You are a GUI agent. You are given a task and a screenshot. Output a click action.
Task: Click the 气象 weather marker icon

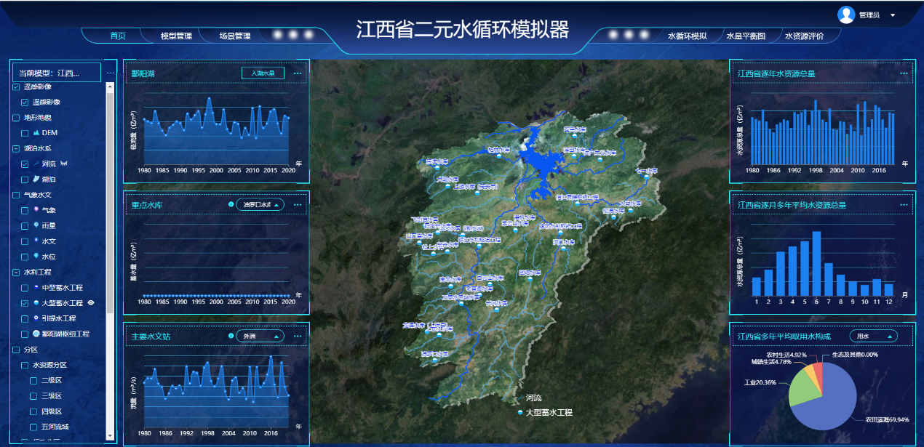(x=36, y=210)
